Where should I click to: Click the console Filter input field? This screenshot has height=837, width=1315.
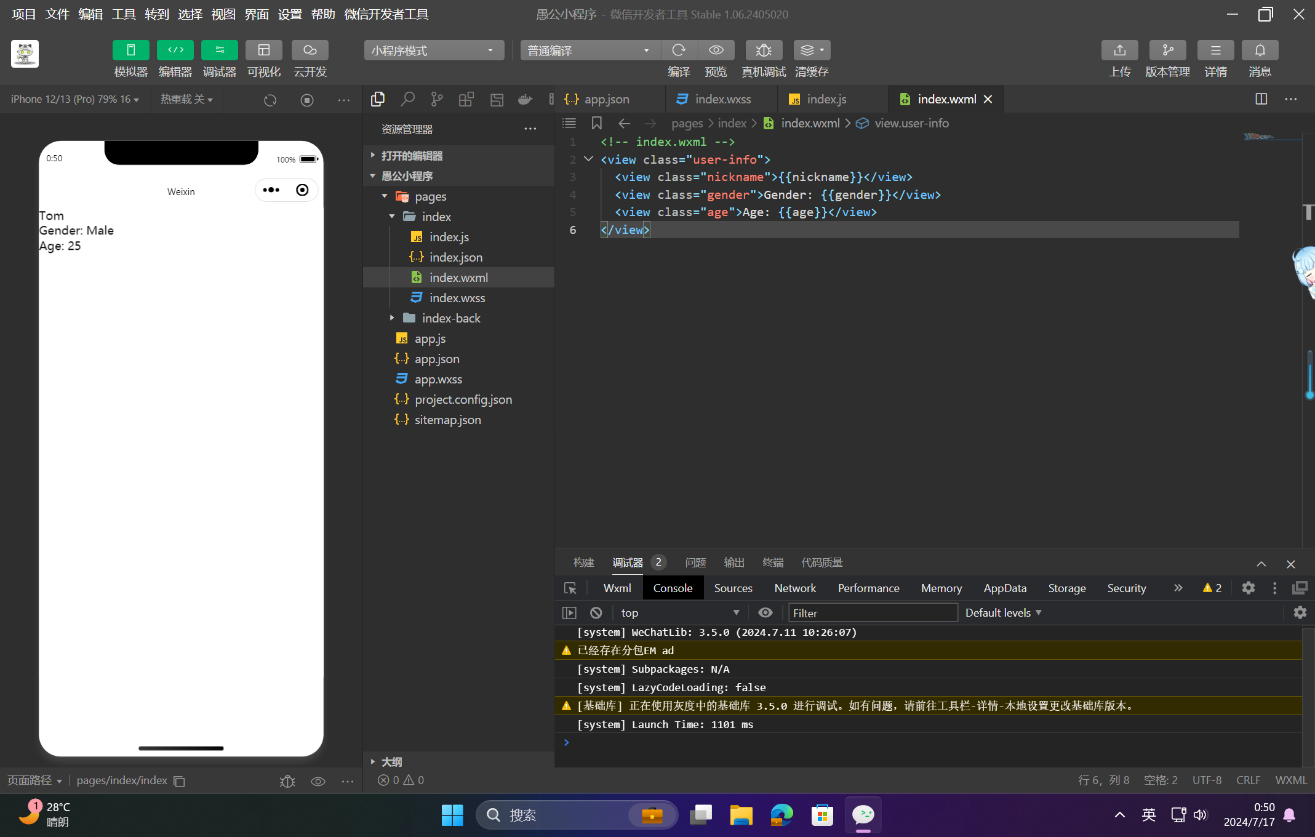(x=873, y=613)
